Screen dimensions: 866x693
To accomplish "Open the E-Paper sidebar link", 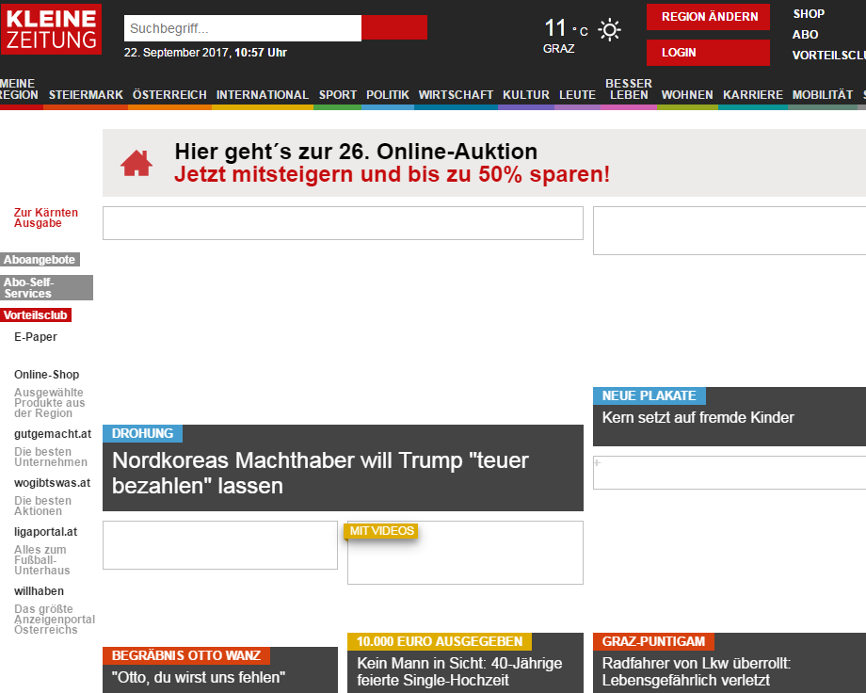I will click(36, 337).
